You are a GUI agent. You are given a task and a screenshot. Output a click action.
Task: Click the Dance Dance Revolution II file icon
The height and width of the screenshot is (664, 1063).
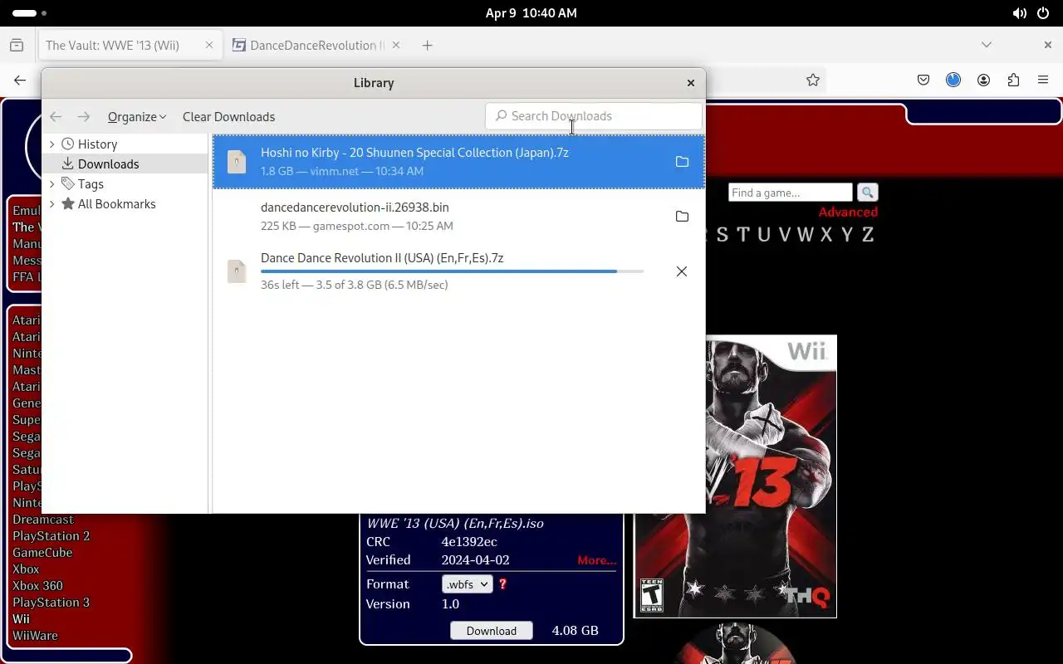[x=237, y=271]
